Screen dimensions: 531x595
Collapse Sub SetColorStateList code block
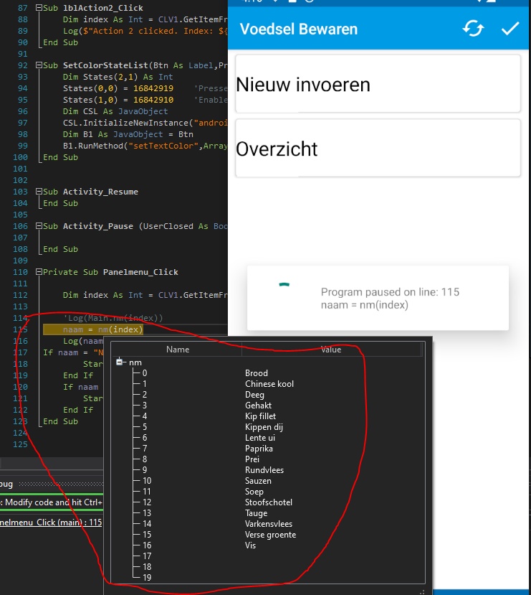tap(39, 65)
